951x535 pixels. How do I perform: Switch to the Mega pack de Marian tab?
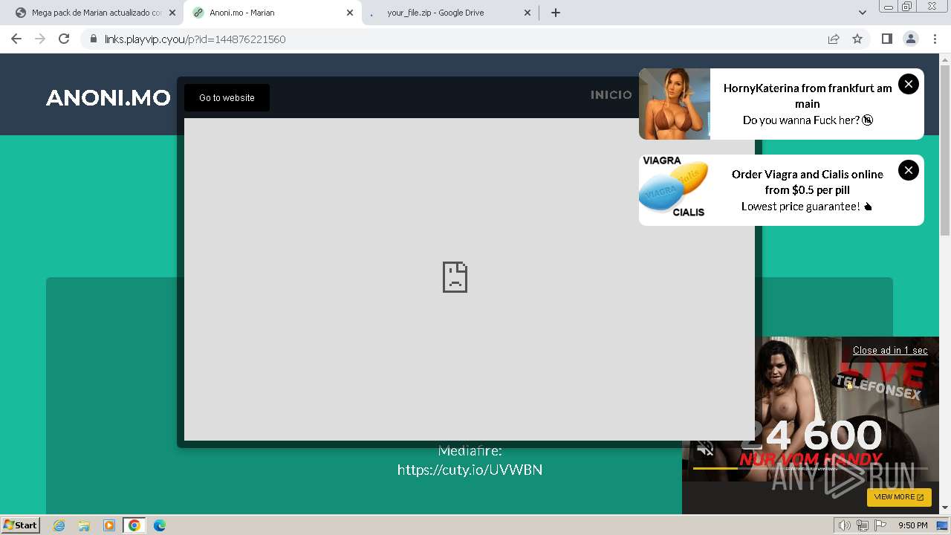[x=95, y=13]
